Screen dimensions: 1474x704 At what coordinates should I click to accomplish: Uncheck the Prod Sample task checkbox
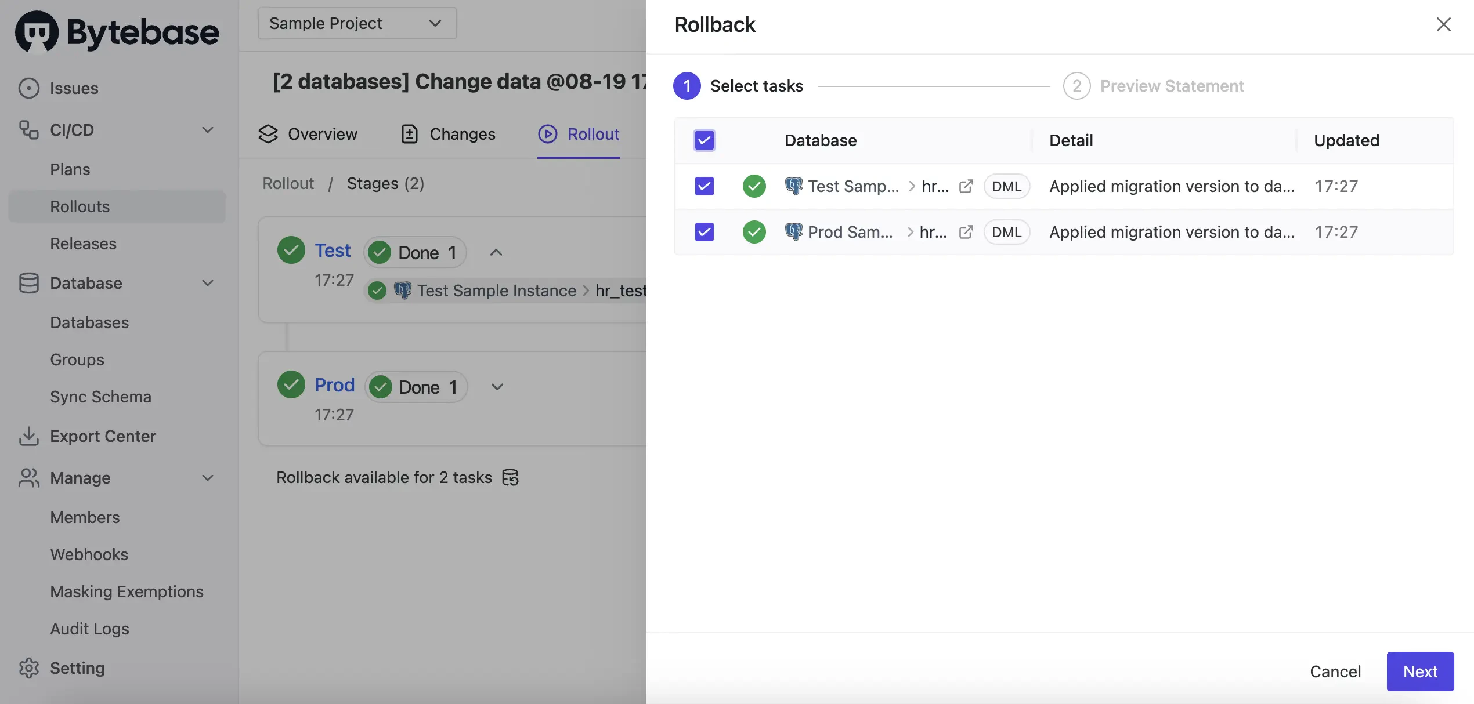click(x=704, y=232)
